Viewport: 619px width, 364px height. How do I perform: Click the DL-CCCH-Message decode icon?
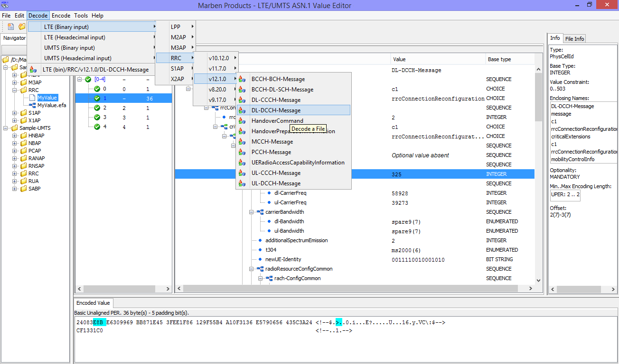point(242,100)
